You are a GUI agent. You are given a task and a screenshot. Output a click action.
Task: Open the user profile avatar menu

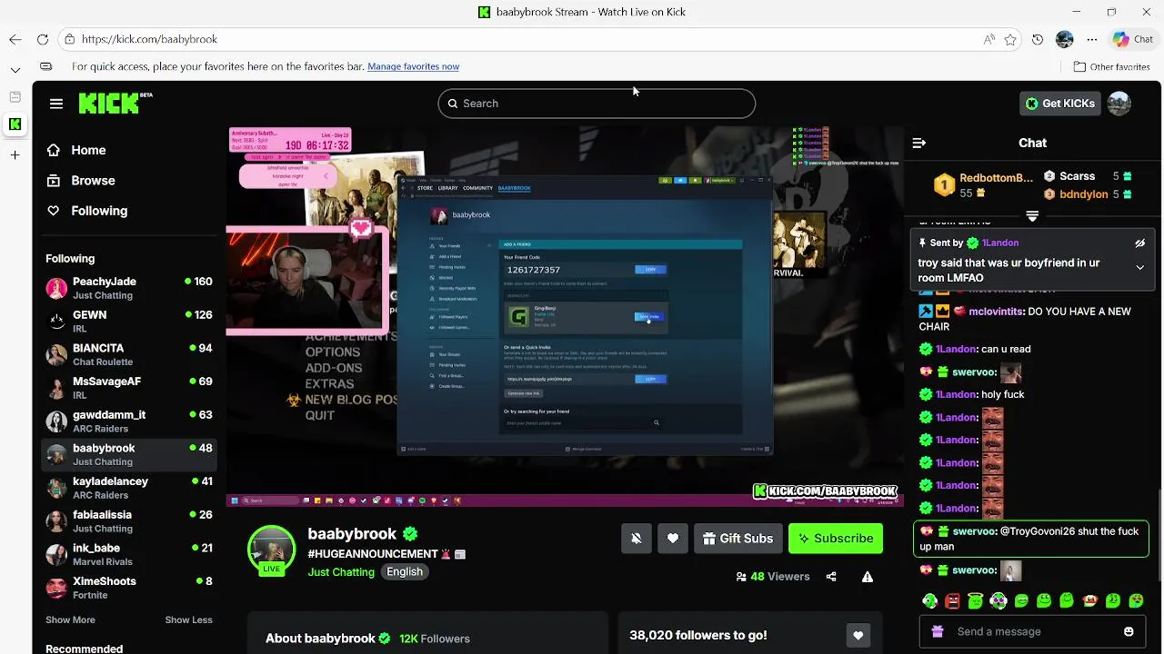pyautogui.click(x=1119, y=104)
